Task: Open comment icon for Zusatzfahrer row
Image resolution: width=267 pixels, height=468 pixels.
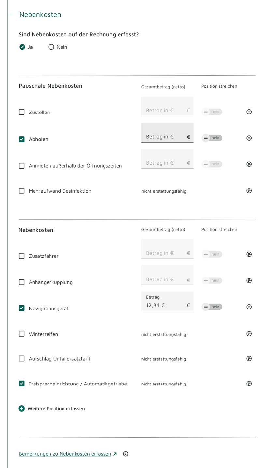Action: (249, 254)
